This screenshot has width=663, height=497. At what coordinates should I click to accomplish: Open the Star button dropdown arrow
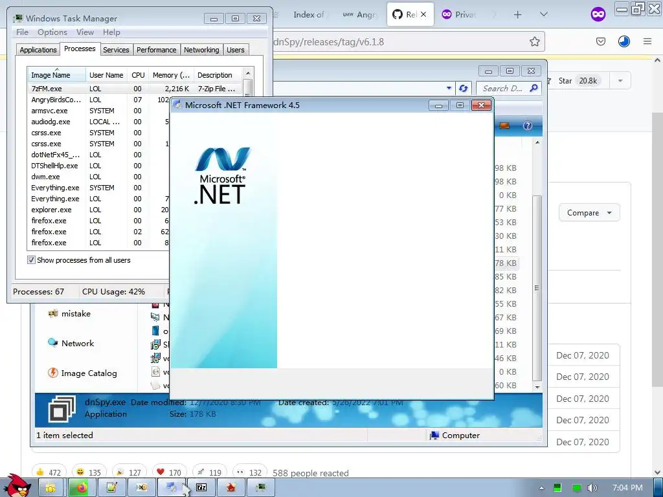pyautogui.click(x=620, y=81)
